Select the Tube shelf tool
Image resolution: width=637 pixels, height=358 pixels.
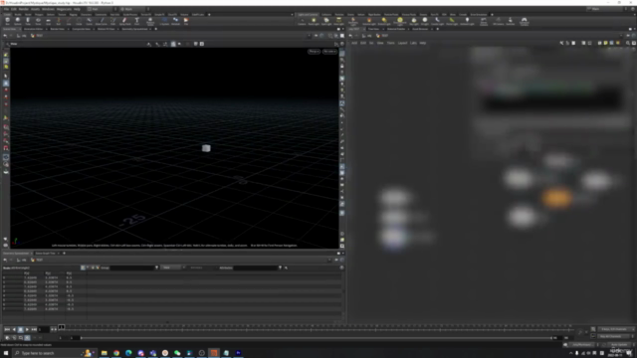tap(28, 21)
